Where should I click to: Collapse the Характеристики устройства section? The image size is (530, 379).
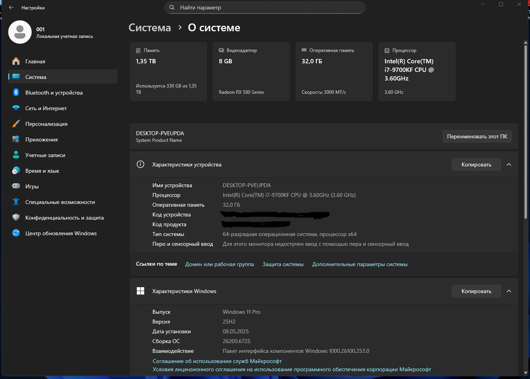(x=509, y=164)
